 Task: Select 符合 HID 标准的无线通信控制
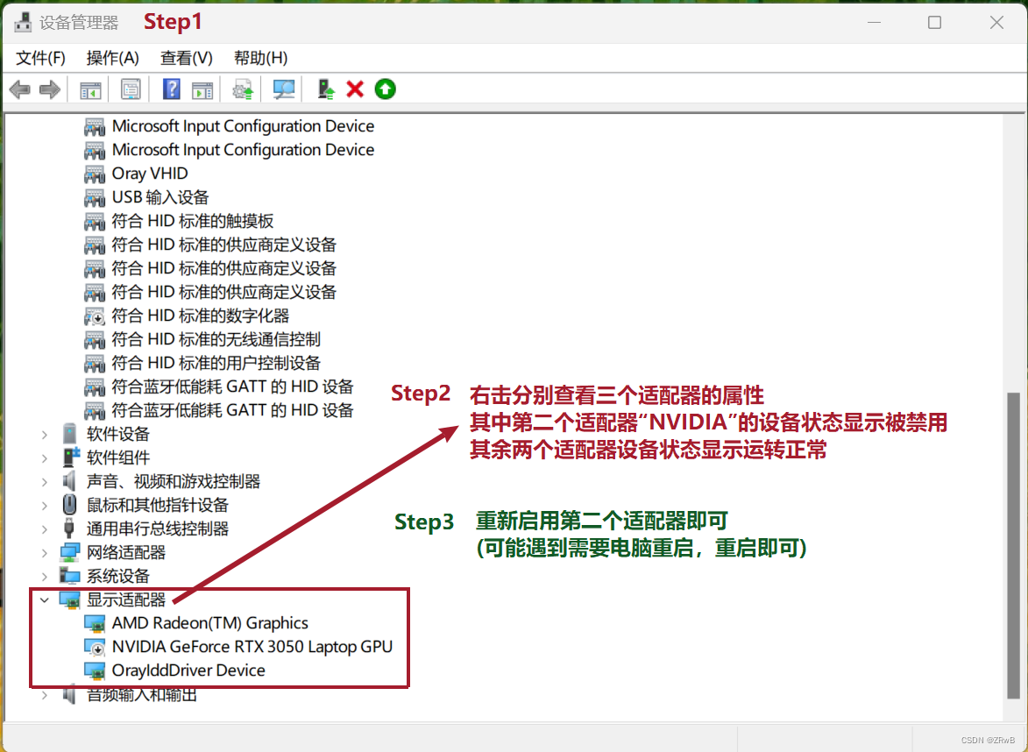[x=216, y=339]
